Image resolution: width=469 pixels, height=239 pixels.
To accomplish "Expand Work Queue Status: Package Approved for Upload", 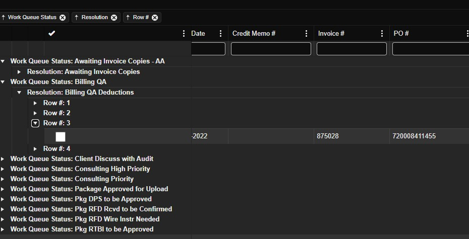I will pyautogui.click(x=3, y=189).
